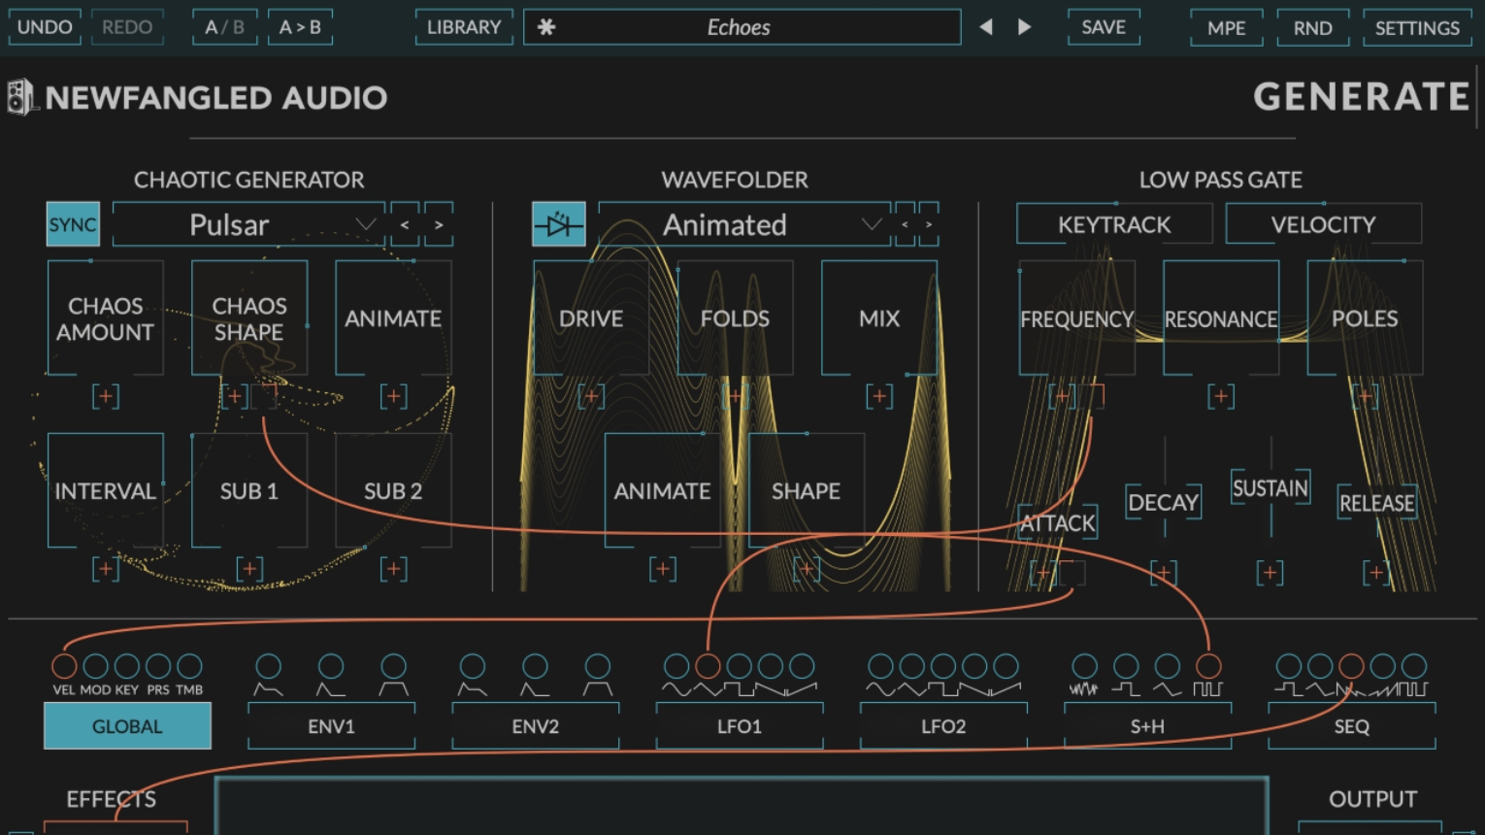This screenshot has width=1485, height=835.
Task: Click the Newfangled Audio speaker logo
Action: [x=21, y=97]
